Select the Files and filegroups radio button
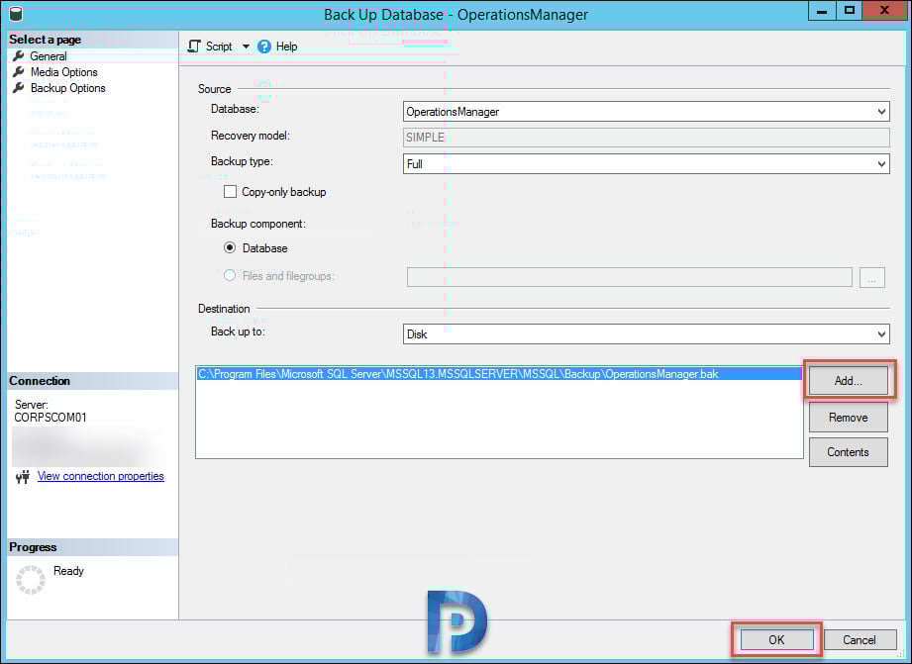Screen dimensions: 912x664 click(x=230, y=275)
